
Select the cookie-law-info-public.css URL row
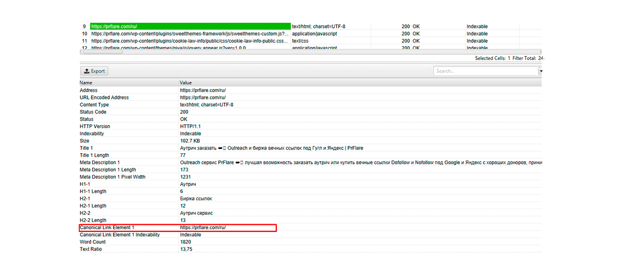click(190, 41)
